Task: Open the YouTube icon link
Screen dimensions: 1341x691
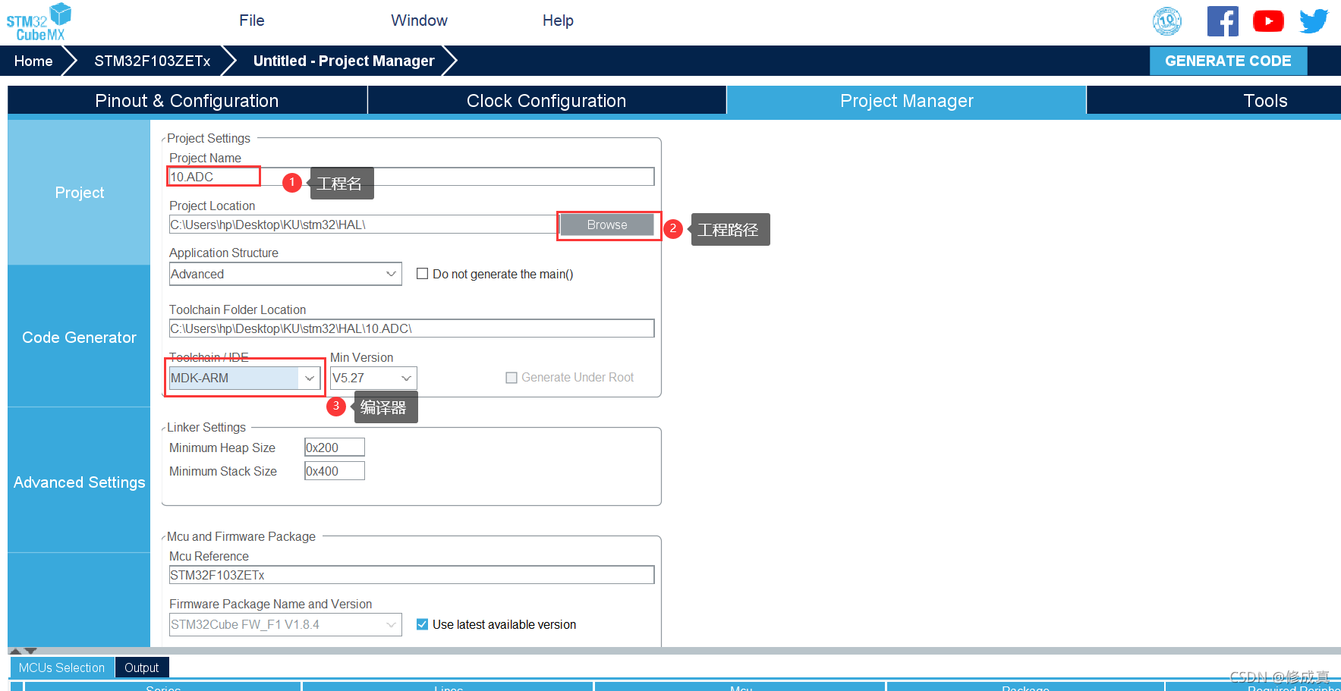Action: (1268, 21)
